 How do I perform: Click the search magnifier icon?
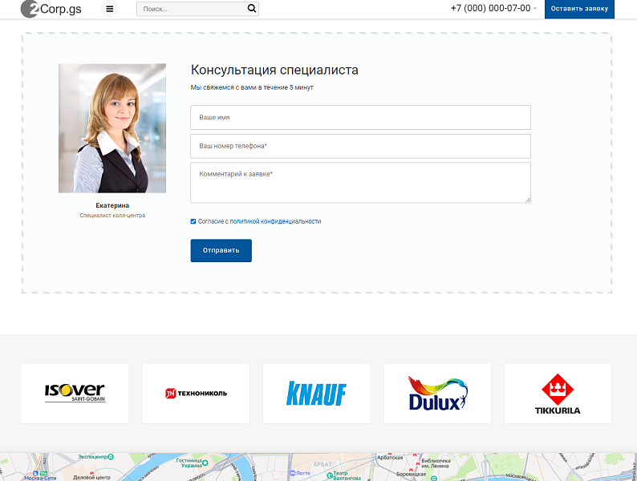pos(252,9)
